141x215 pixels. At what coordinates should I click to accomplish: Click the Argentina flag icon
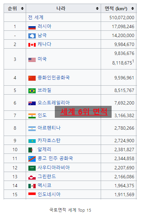click(32, 128)
